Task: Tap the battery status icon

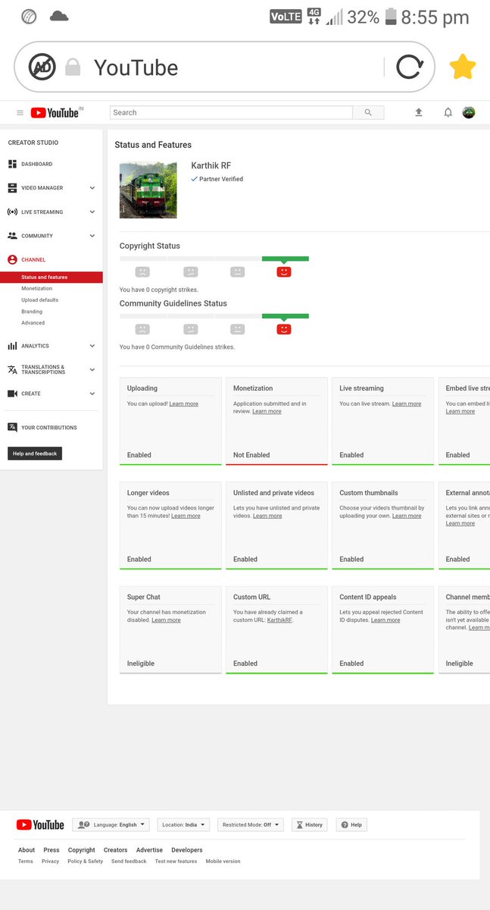Action: [x=390, y=17]
